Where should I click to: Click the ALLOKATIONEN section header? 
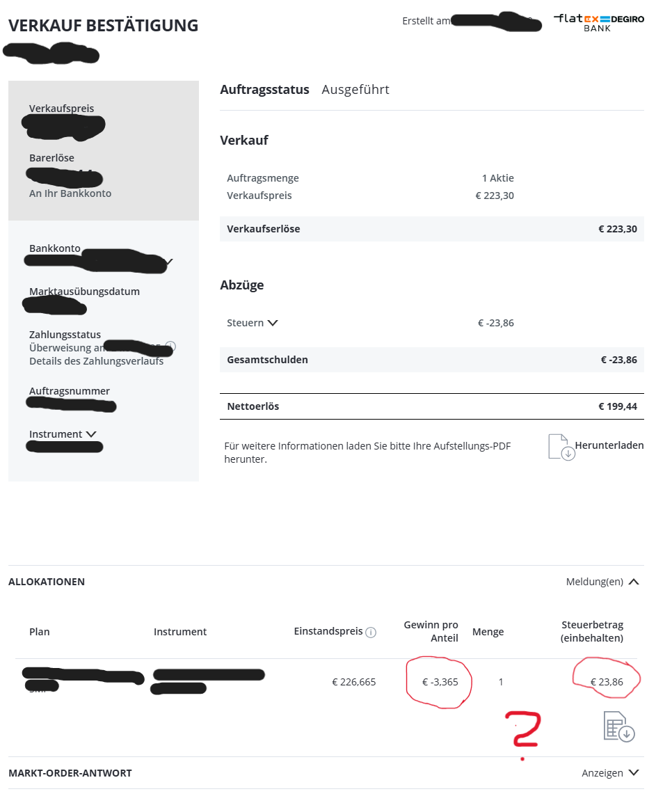tap(47, 582)
